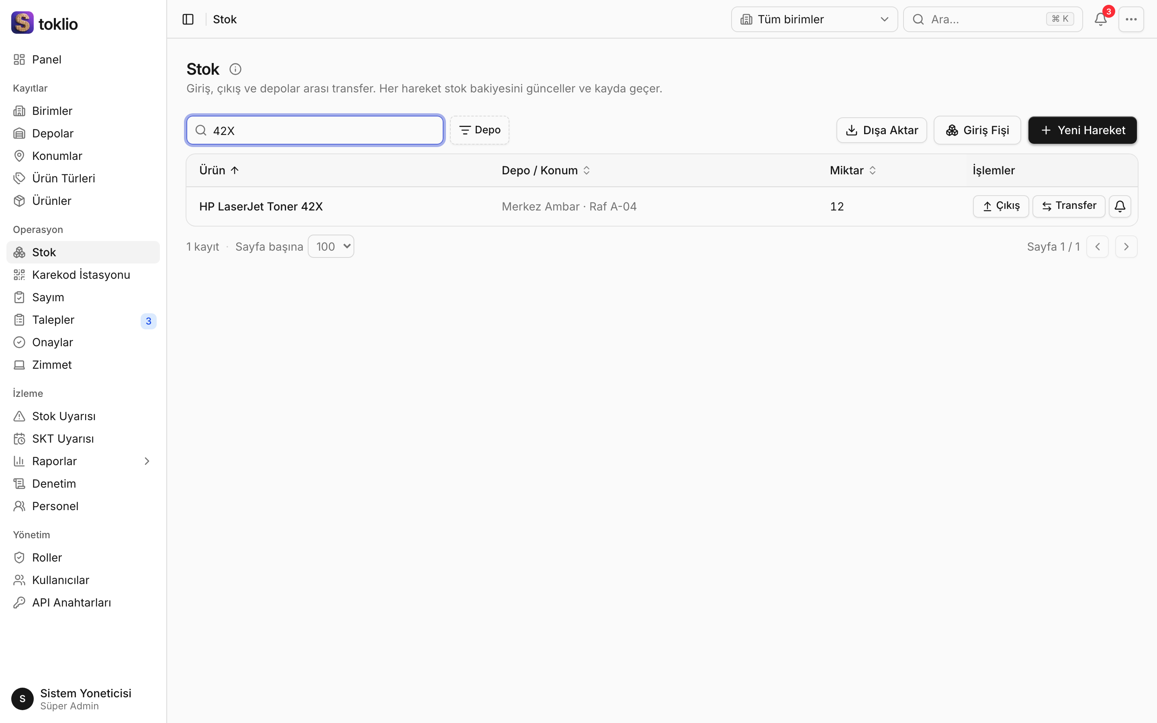Open the notifications bell in top bar

tap(1101, 19)
